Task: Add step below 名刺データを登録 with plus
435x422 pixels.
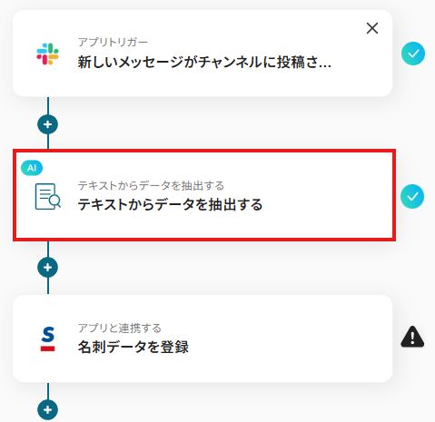Action: tap(47, 410)
